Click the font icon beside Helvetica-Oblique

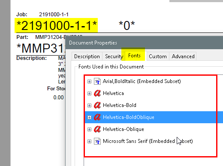click(97, 129)
